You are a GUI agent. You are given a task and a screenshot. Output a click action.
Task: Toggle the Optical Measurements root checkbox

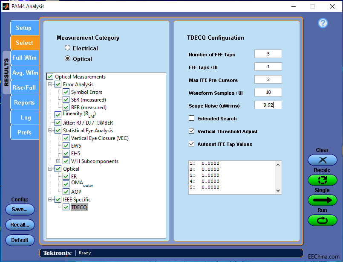[x=50, y=77]
